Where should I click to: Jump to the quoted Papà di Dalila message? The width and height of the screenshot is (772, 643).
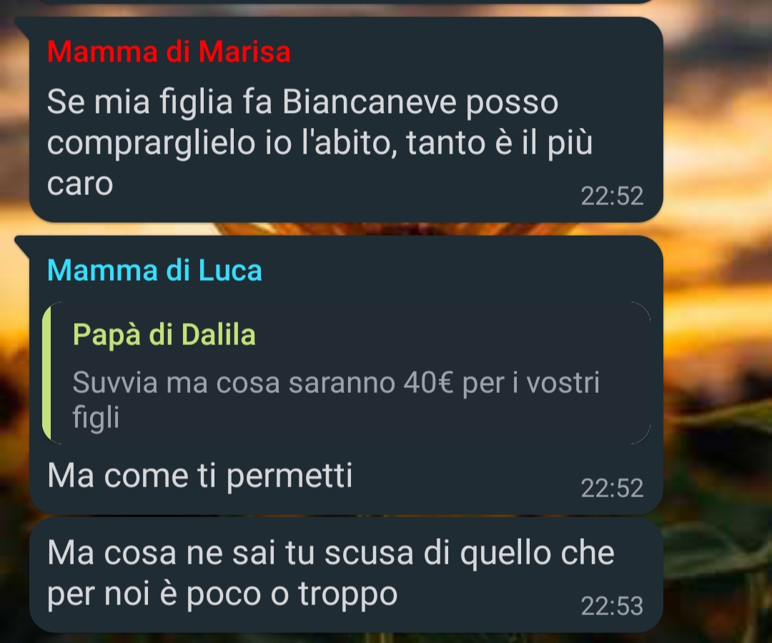point(347,373)
